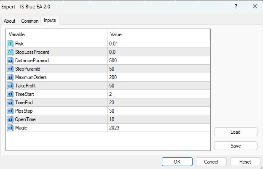Image resolution: width=263 pixels, height=169 pixels.
Task: Confirm settings with the OK button
Action: pyautogui.click(x=177, y=161)
